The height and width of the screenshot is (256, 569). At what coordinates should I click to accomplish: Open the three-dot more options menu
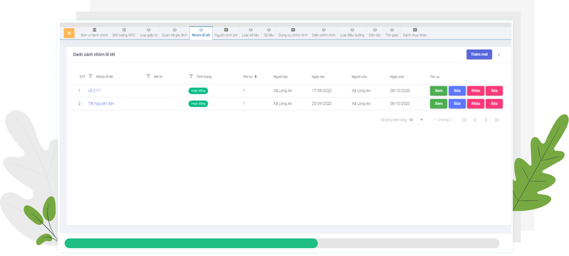[x=499, y=55]
